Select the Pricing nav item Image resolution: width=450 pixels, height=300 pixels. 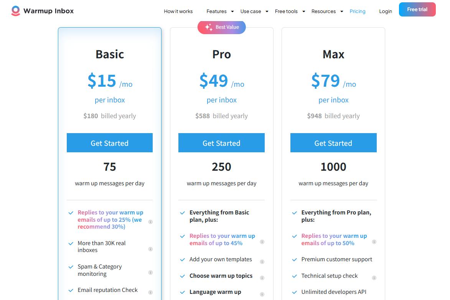358,12
